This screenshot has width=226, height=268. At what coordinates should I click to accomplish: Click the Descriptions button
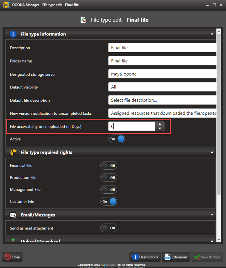[x=145, y=257]
